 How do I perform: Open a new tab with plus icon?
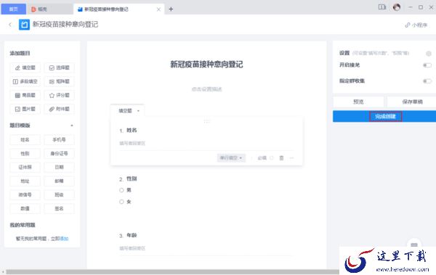(171, 9)
